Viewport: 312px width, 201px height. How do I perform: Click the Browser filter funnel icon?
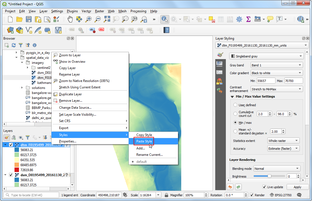(x=21, y=45)
